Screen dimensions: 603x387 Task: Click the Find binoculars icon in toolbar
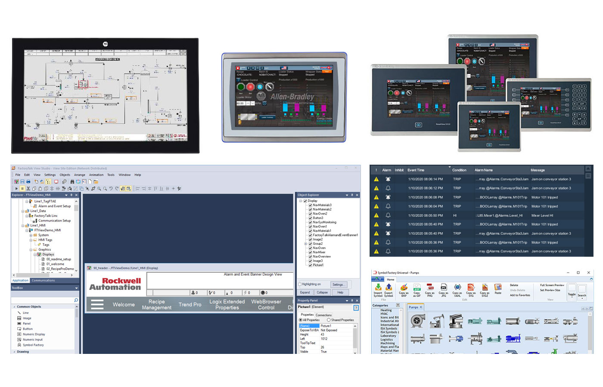(x=72, y=182)
